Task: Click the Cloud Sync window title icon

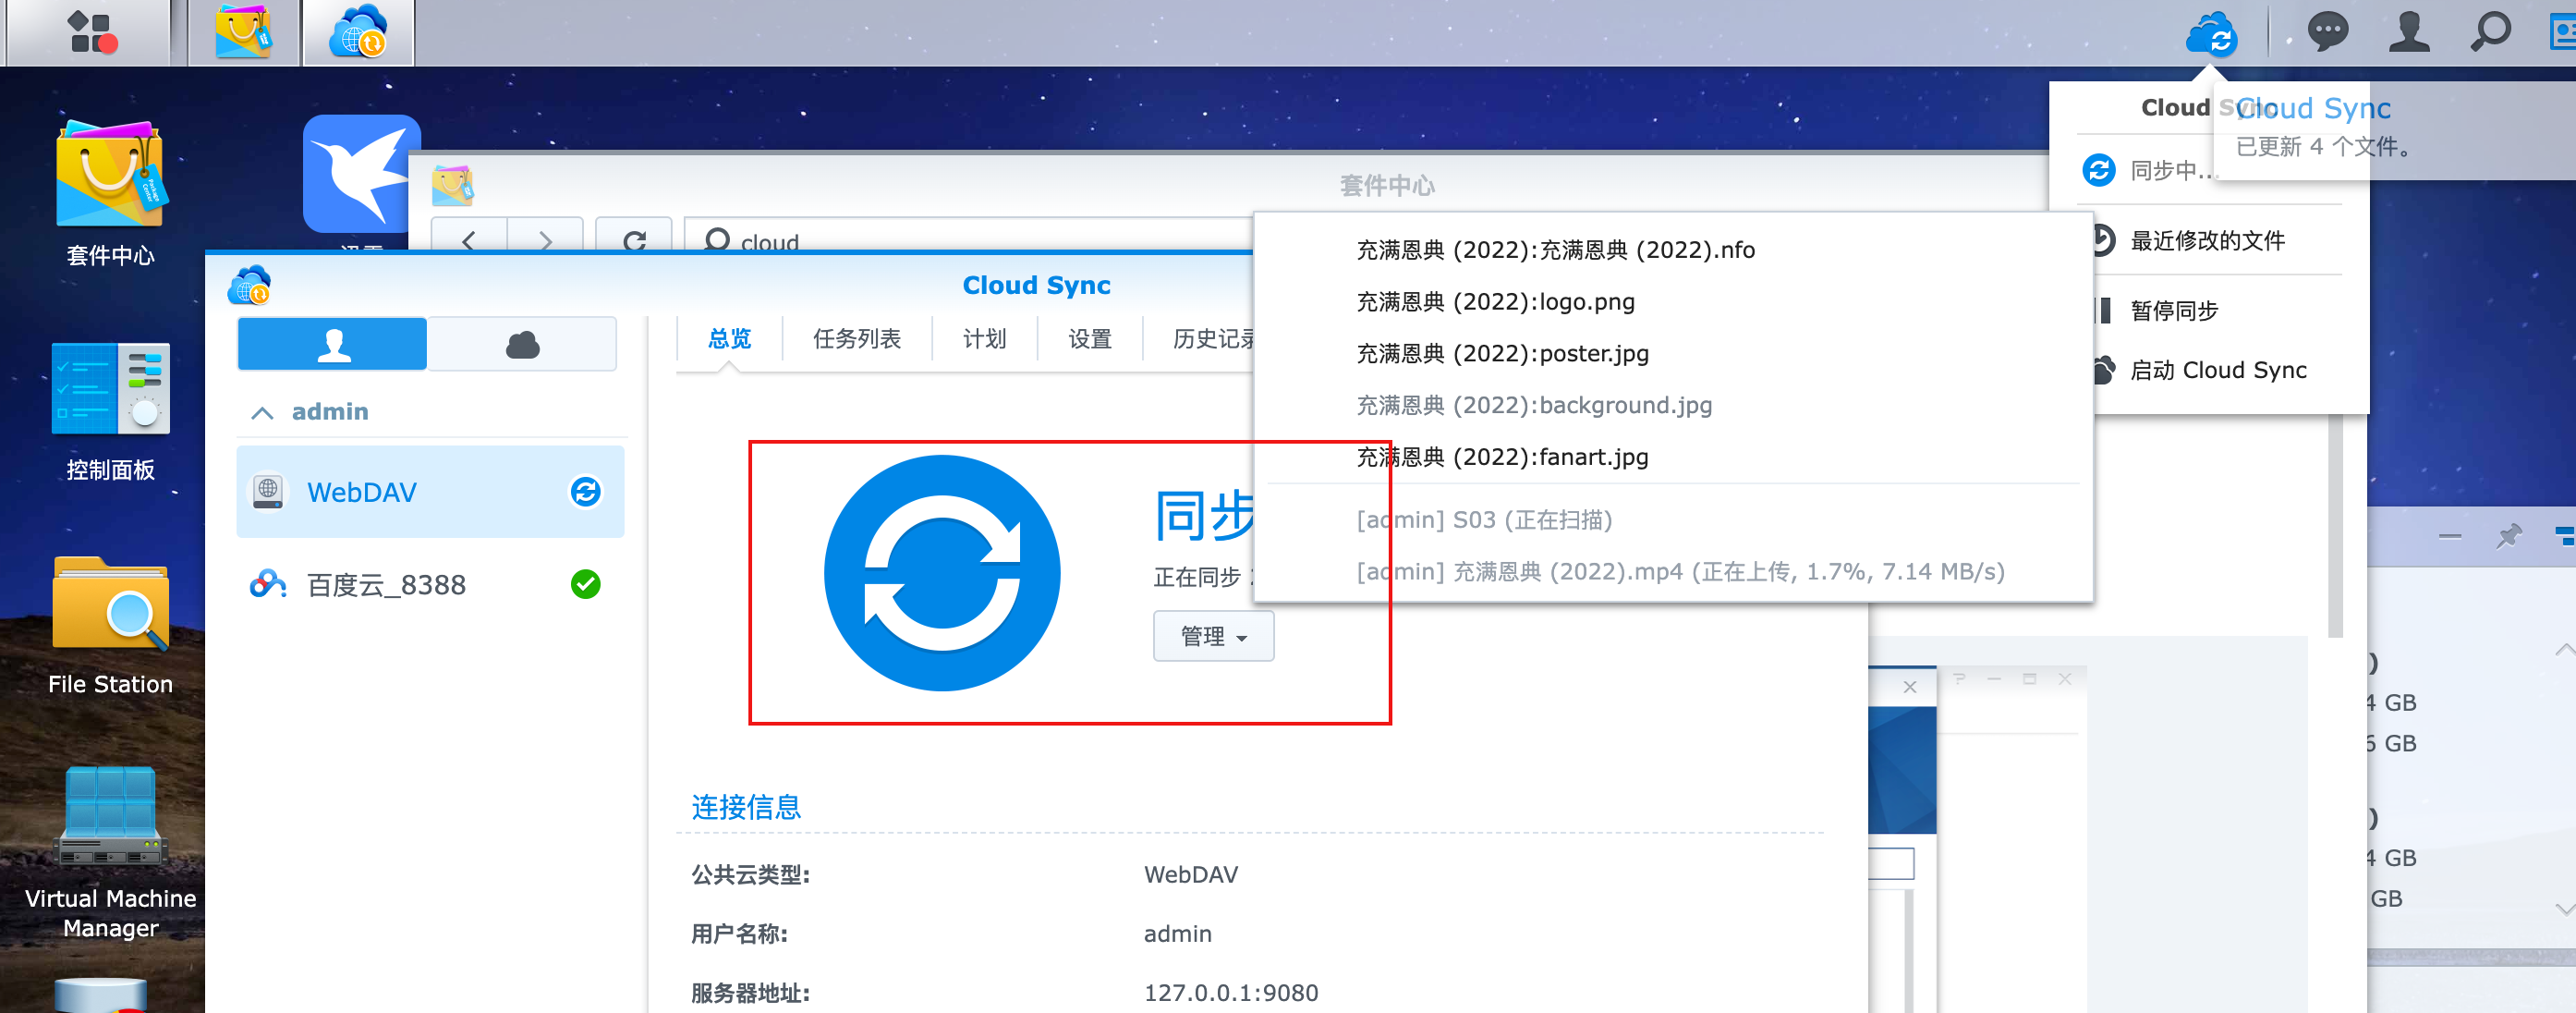Action: (249, 285)
